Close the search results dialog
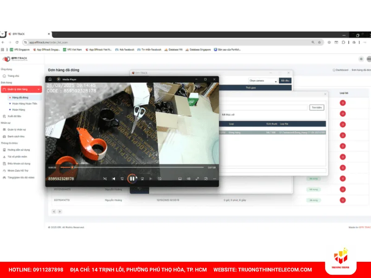The image size is (371, 278). point(325,94)
